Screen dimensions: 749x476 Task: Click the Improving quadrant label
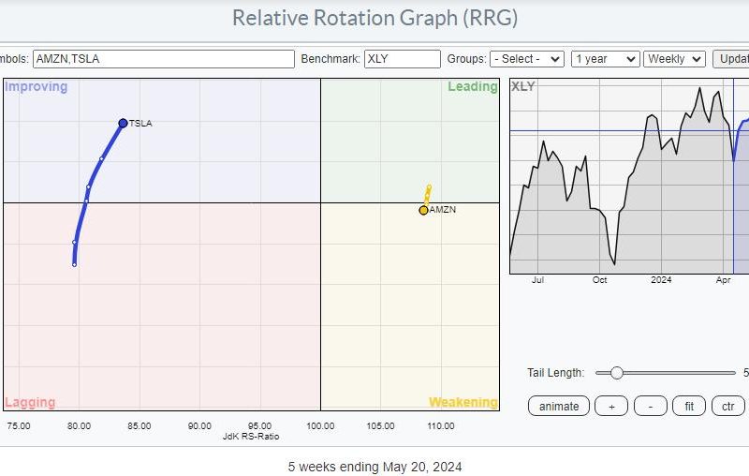(37, 86)
